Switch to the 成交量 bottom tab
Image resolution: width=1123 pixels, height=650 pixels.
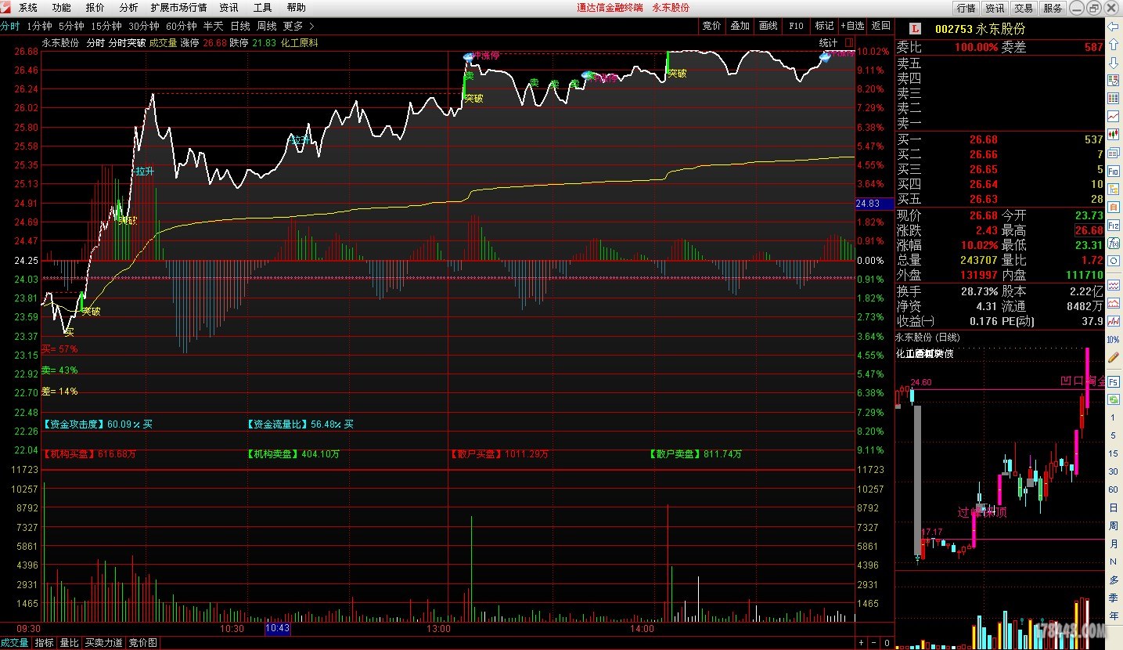coord(14,643)
